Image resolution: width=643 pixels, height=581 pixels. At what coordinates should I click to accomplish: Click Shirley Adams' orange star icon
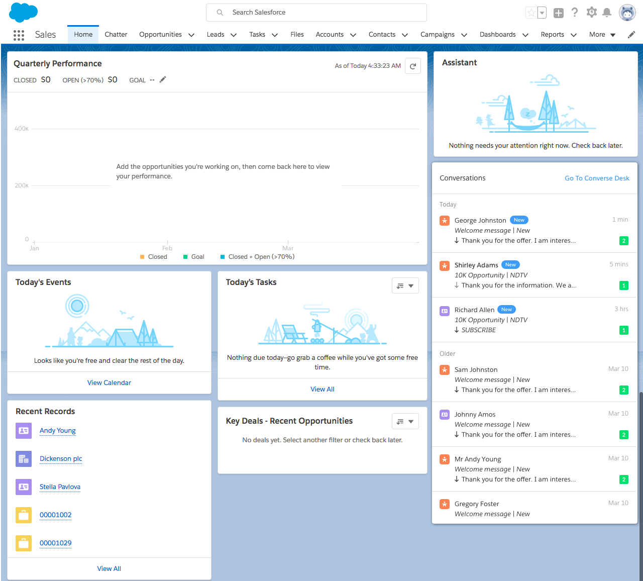[445, 265]
